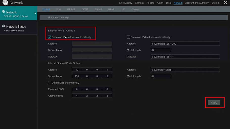Open View Network Status link
The height and width of the screenshot is (129, 230).
coord(14,31)
